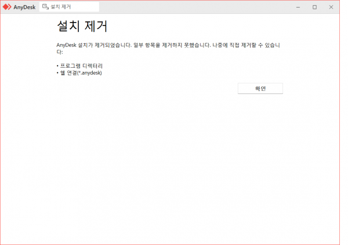The height and width of the screenshot is (245, 348).
Task: Click the 확인 confirmation button
Action: (260, 89)
